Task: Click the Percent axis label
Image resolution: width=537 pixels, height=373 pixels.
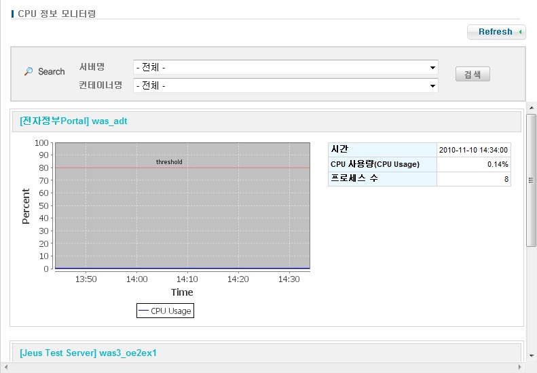Action: pyautogui.click(x=26, y=205)
